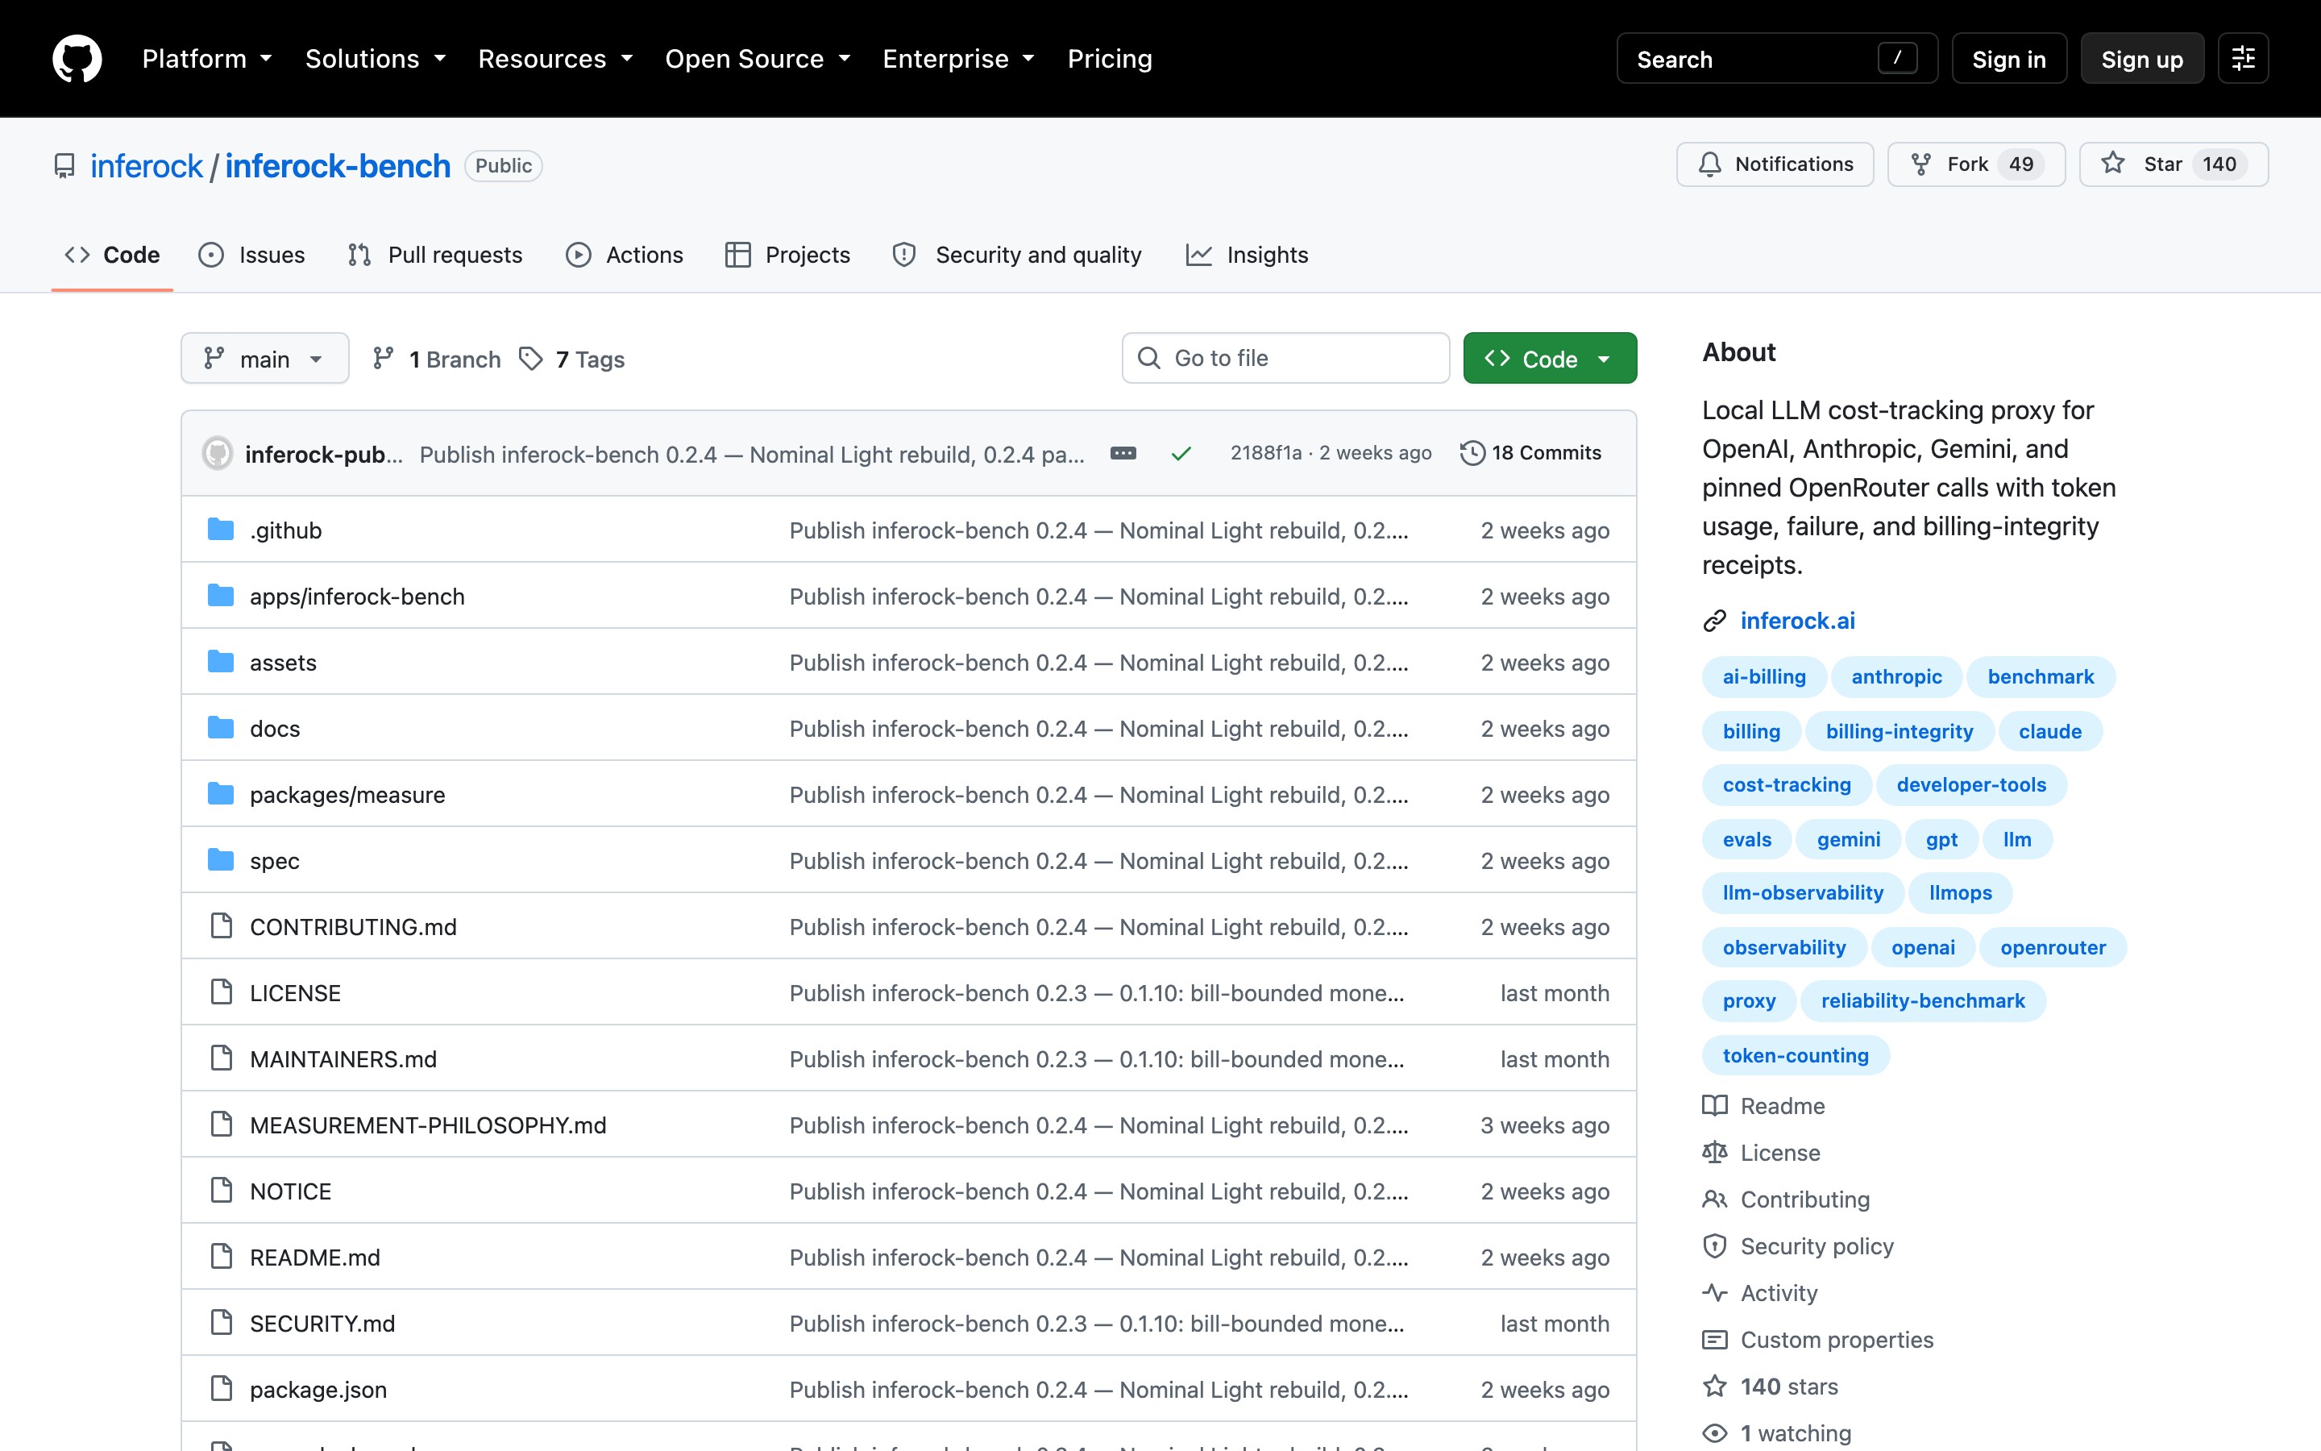This screenshot has height=1451, width=2321.
Task: Click the star icon in Star button
Action: (x=2112, y=163)
